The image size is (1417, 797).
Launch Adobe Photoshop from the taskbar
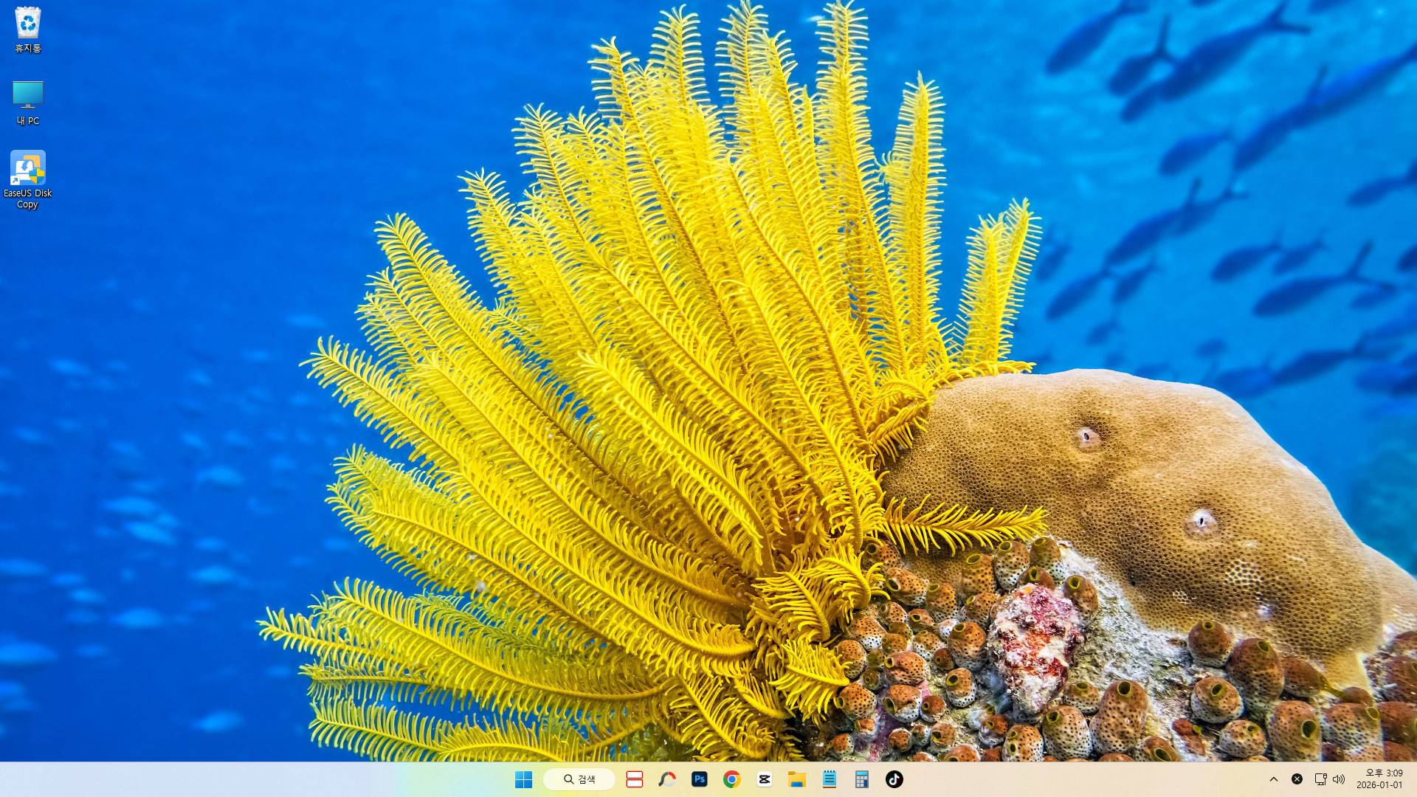(x=700, y=779)
